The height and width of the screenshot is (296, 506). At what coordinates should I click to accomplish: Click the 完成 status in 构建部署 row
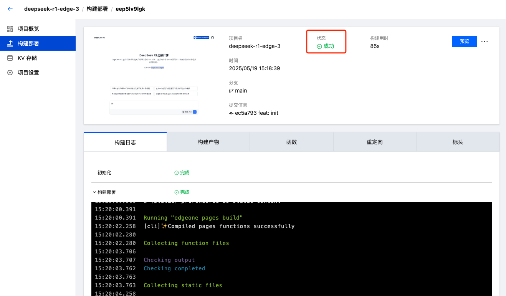tap(182, 192)
